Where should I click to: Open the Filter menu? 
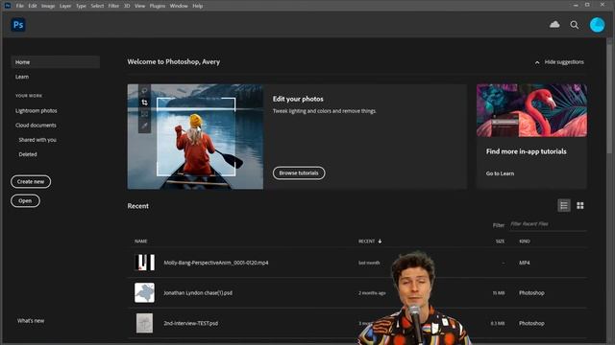(x=113, y=6)
